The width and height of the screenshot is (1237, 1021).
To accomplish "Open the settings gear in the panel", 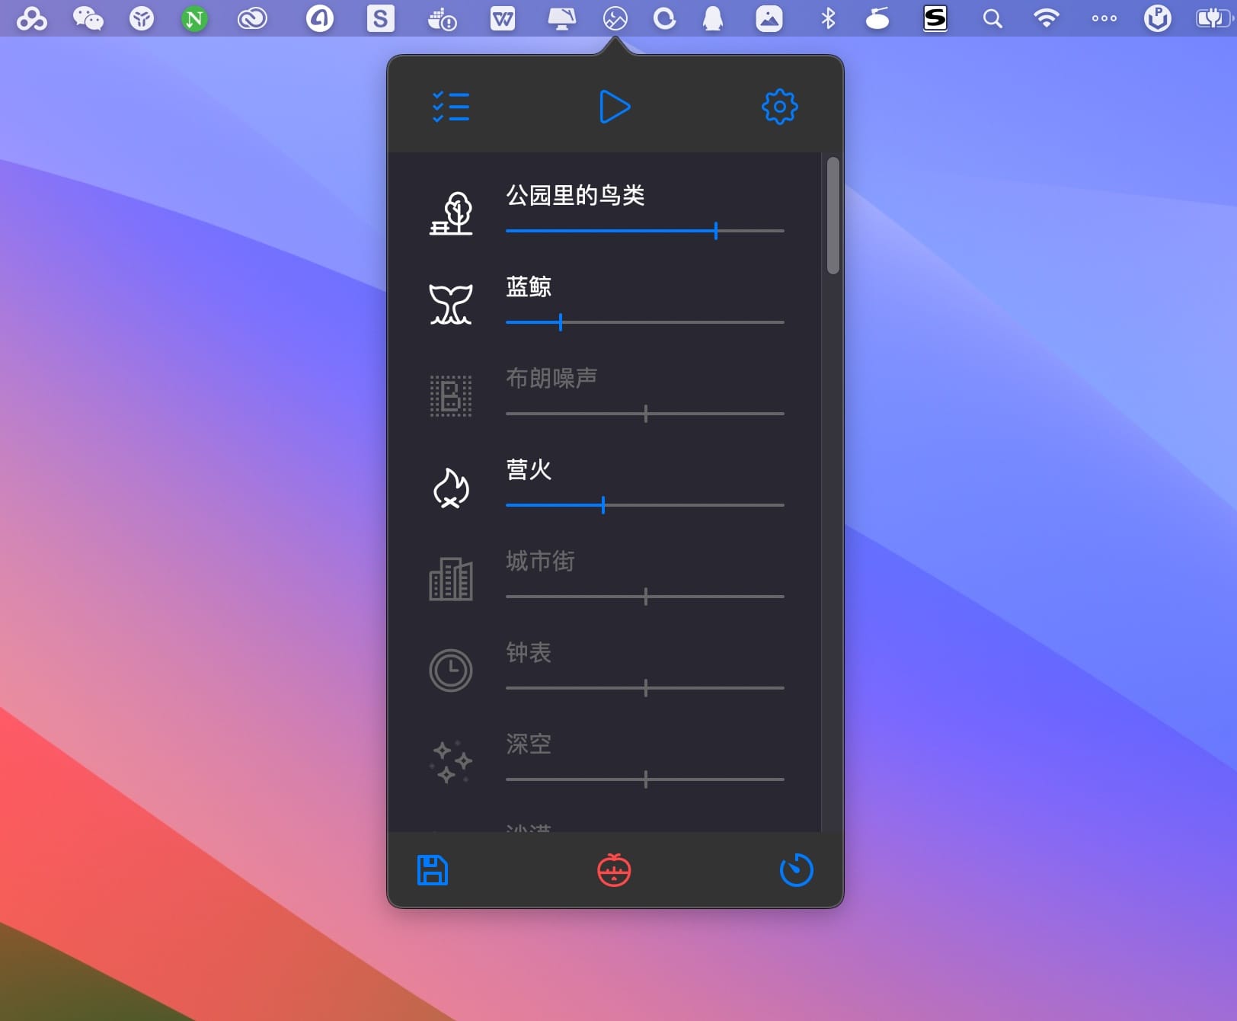I will [x=779, y=107].
